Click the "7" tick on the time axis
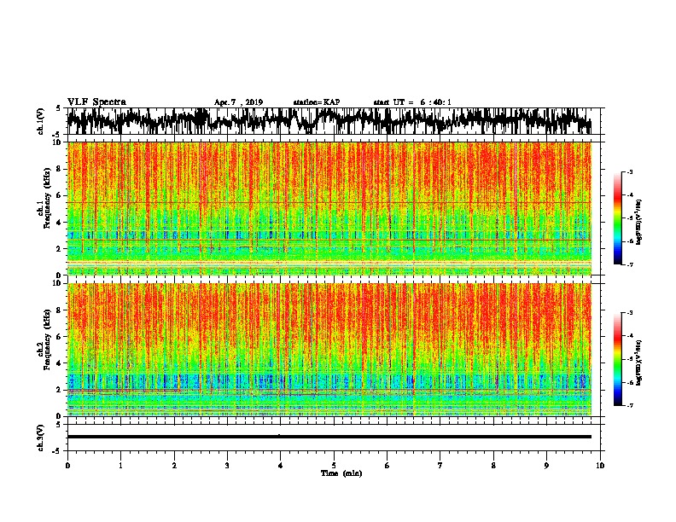 point(440,466)
